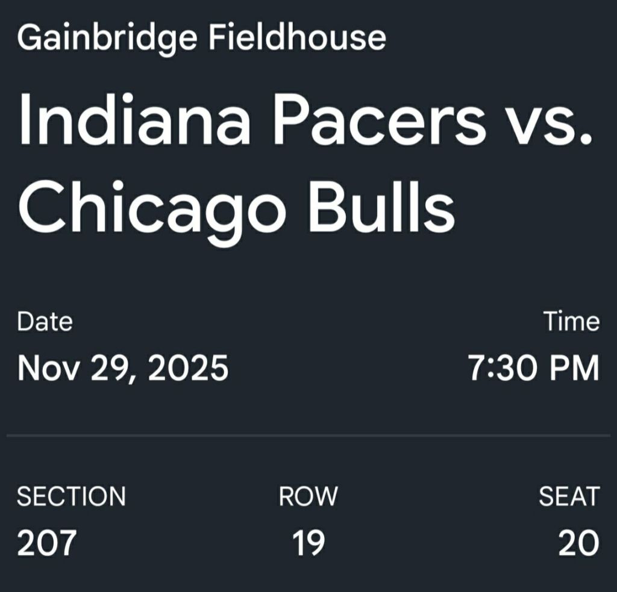Click the horizontal divider line

(x=308, y=434)
